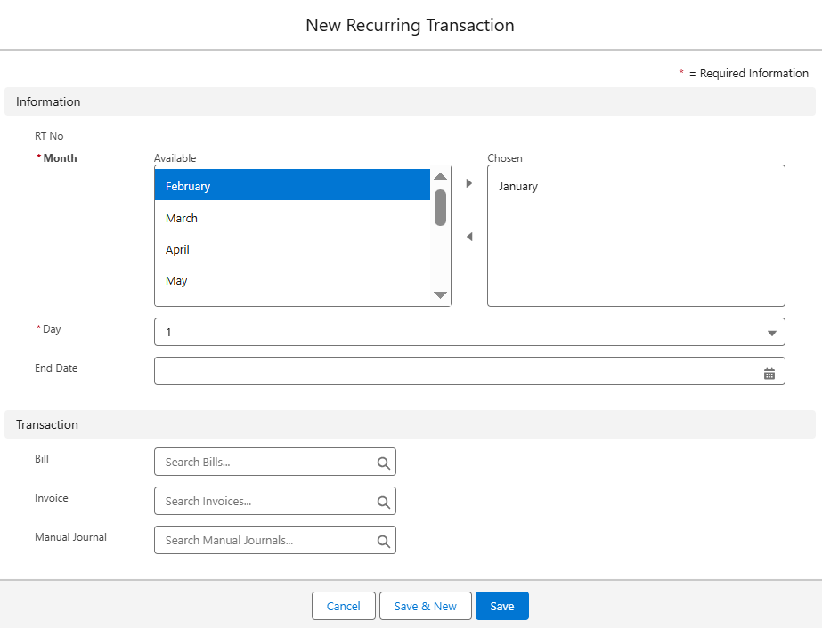
Task: Click the Manual Journal search magnifier icon
Action: coord(383,541)
